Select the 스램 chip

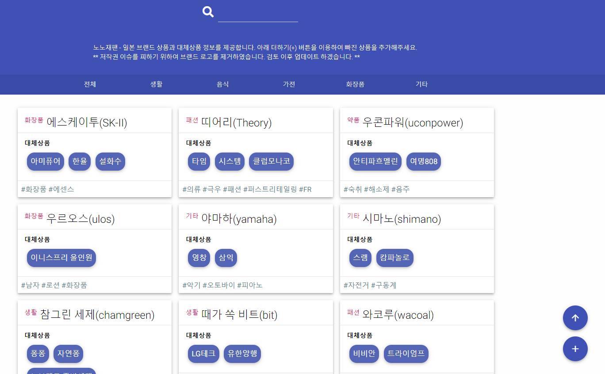360,258
